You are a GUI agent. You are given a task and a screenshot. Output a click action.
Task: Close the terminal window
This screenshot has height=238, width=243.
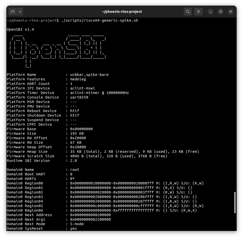tap(231, 12)
